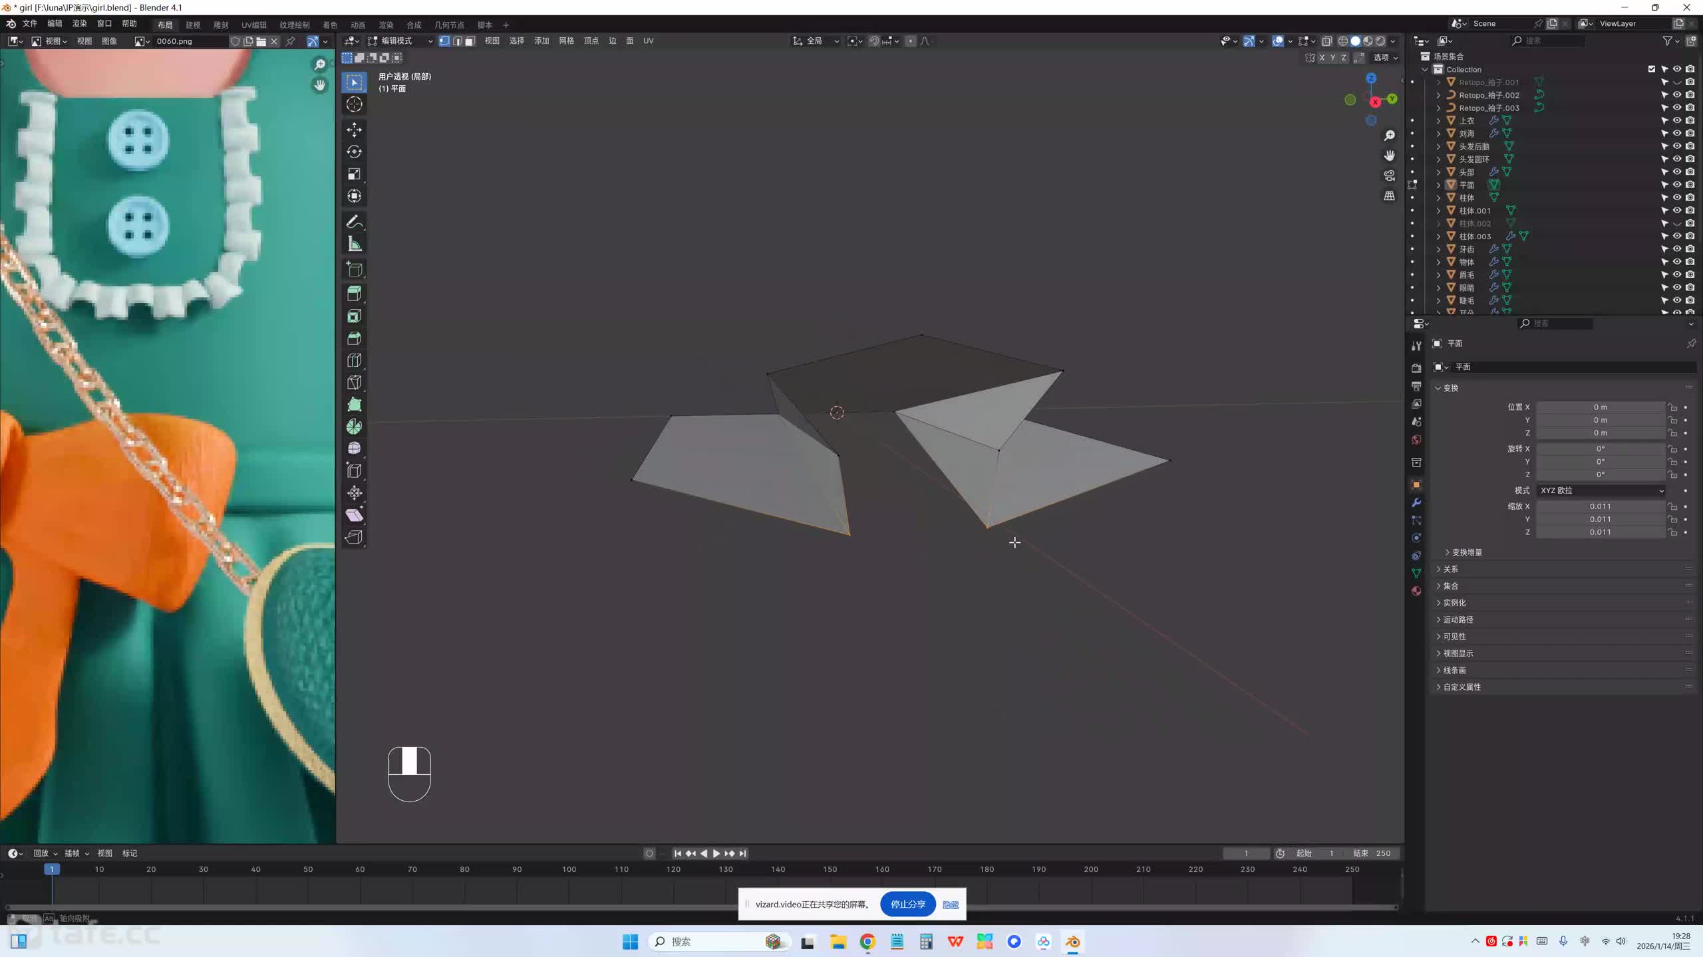Expand the 关系 panel

(1451, 569)
